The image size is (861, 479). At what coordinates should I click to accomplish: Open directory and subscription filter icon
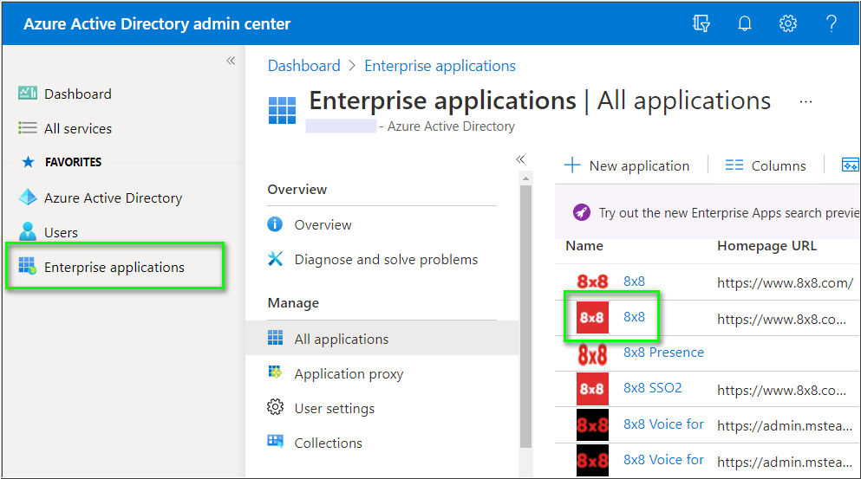701,23
